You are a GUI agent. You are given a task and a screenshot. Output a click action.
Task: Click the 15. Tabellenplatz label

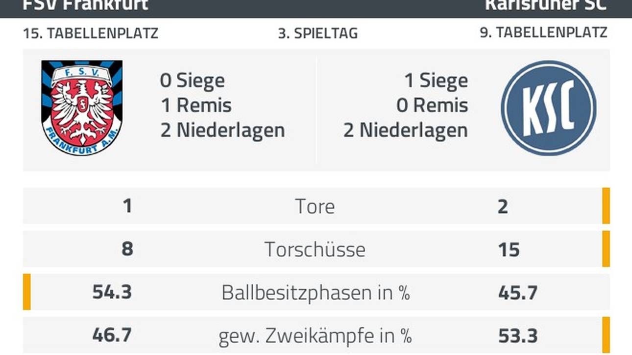coord(91,33)
